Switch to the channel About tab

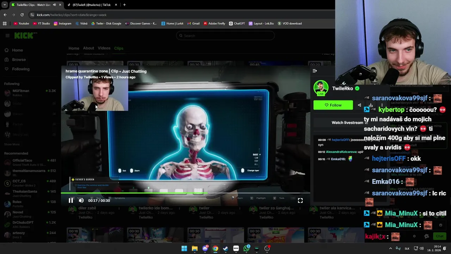[x=88, y=48]
